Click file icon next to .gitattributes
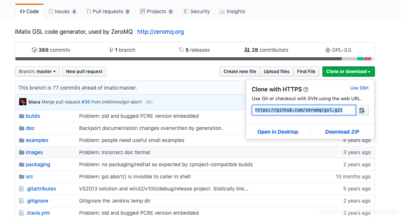This screenshot has height=218, width=401. 21,189
